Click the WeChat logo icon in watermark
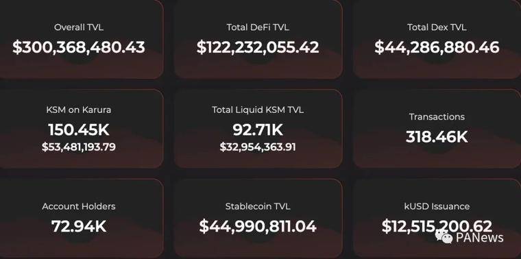 (x=444, y=236)
